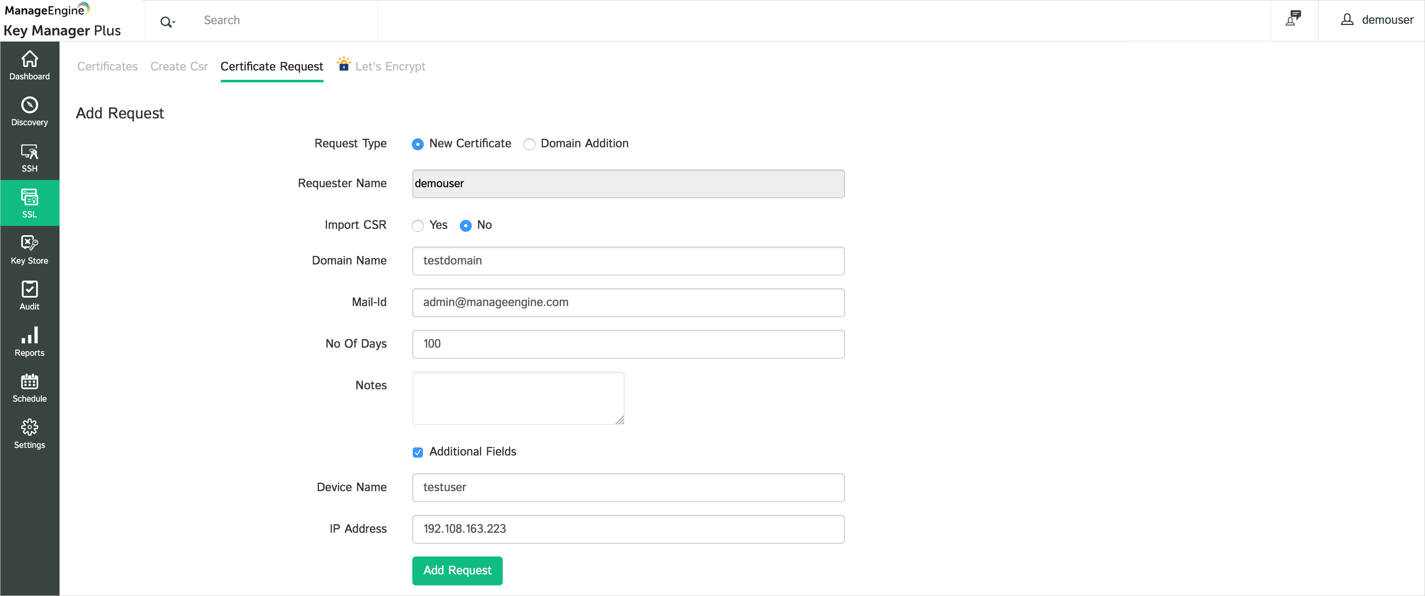Click the Notes text area
Screen dimensions: 1425x596
(x=518, y=398)
